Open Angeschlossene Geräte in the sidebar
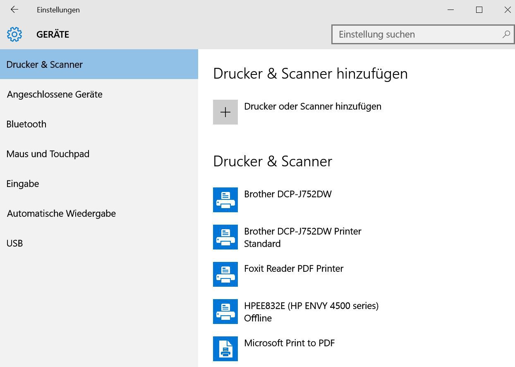The width and height of the screenshot is (515, 367). [x=55, y=94]
